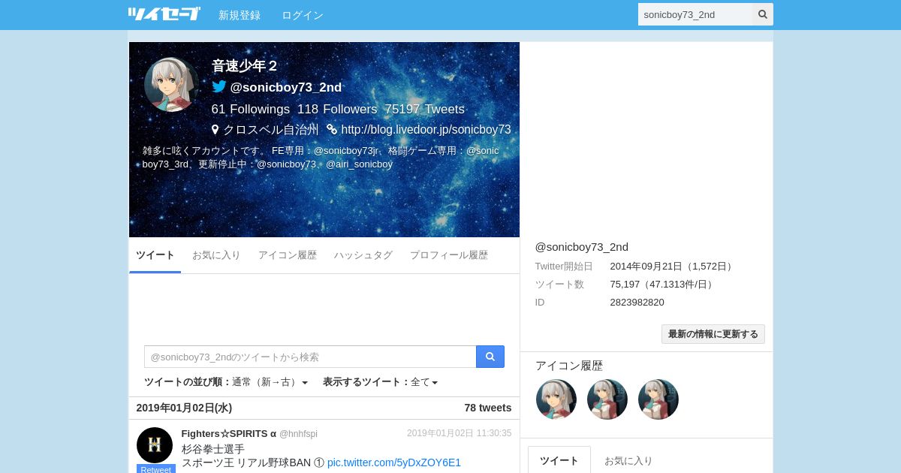Open the first icon history thumbnail
Image resolution: width=901 pixels, height=473 pixels.
pyautogui.click(x=556, y=399)
